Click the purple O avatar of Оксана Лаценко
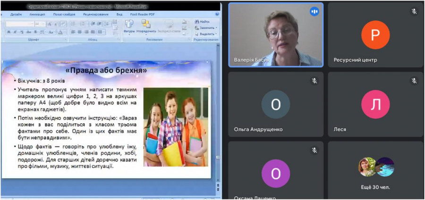This screenshot has height=200, width=425. [276, 174]
